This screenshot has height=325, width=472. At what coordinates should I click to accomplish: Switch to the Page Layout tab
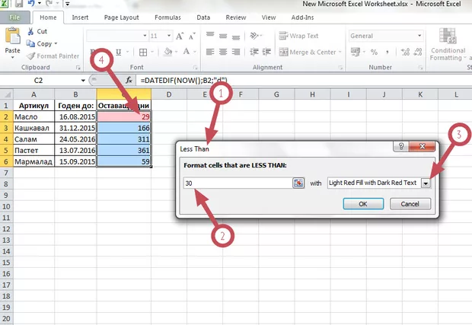click(121, 18)
